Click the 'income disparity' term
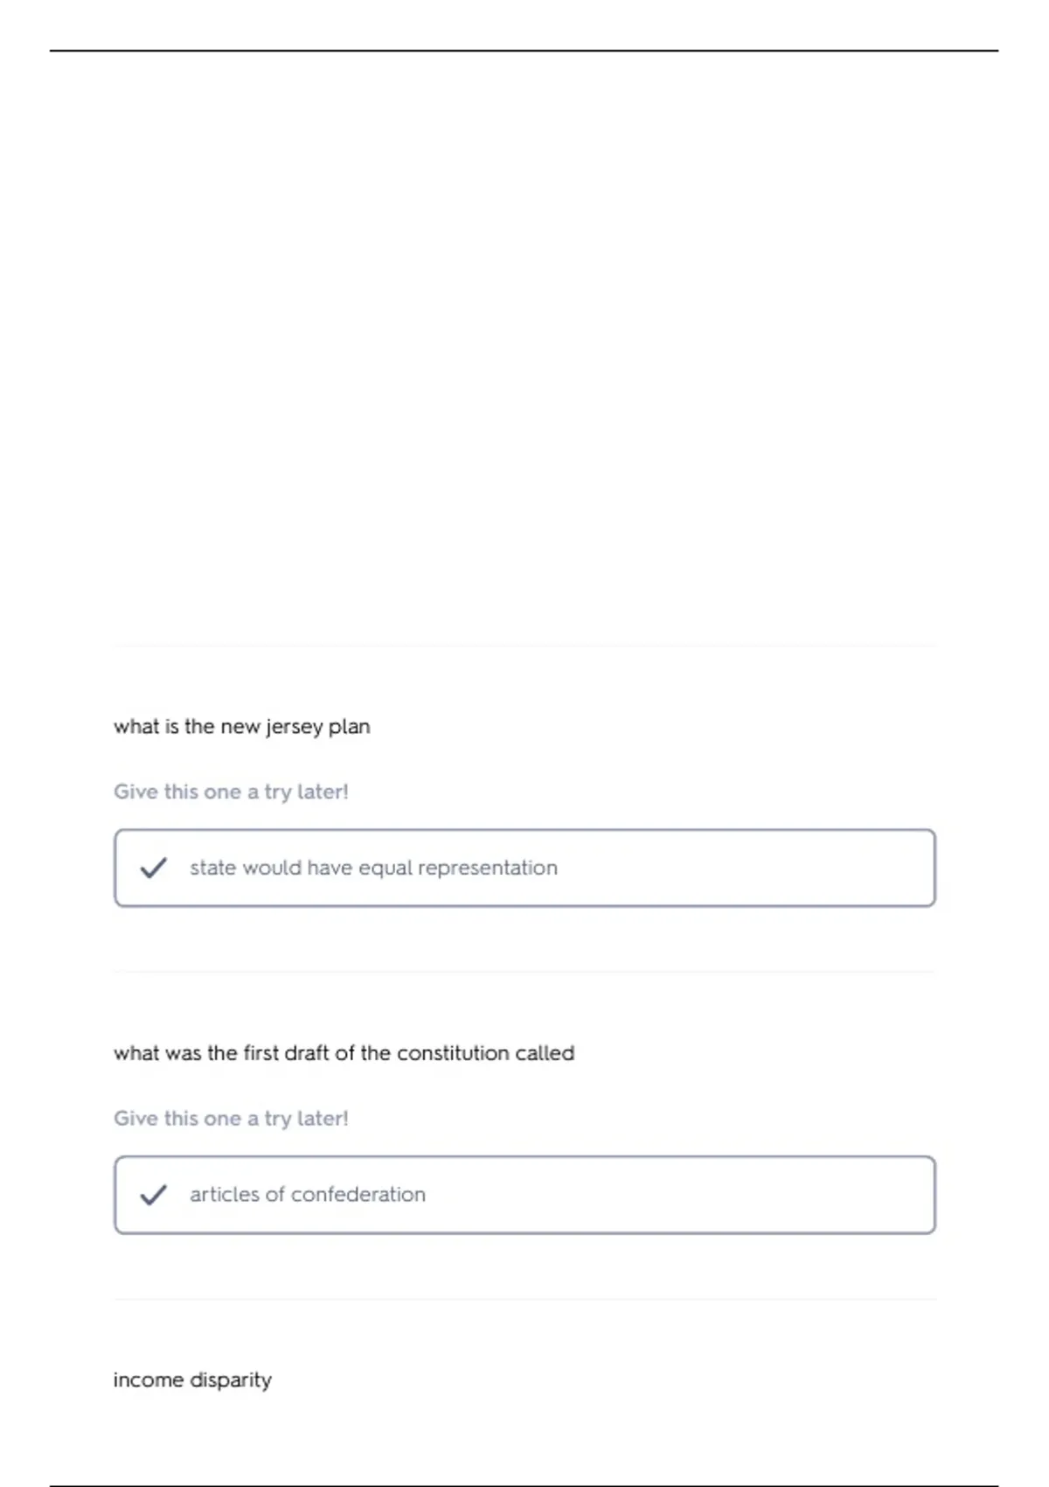The height and width of the screenshot is (1487, 1049). [192, 1380]
